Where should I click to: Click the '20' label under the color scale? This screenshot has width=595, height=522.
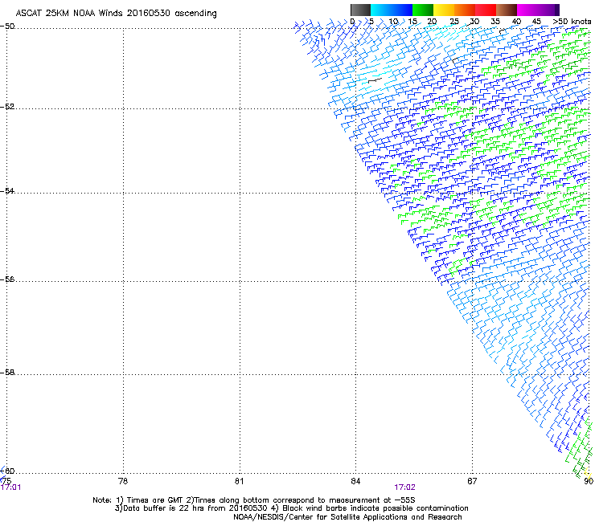coord(432,22)
